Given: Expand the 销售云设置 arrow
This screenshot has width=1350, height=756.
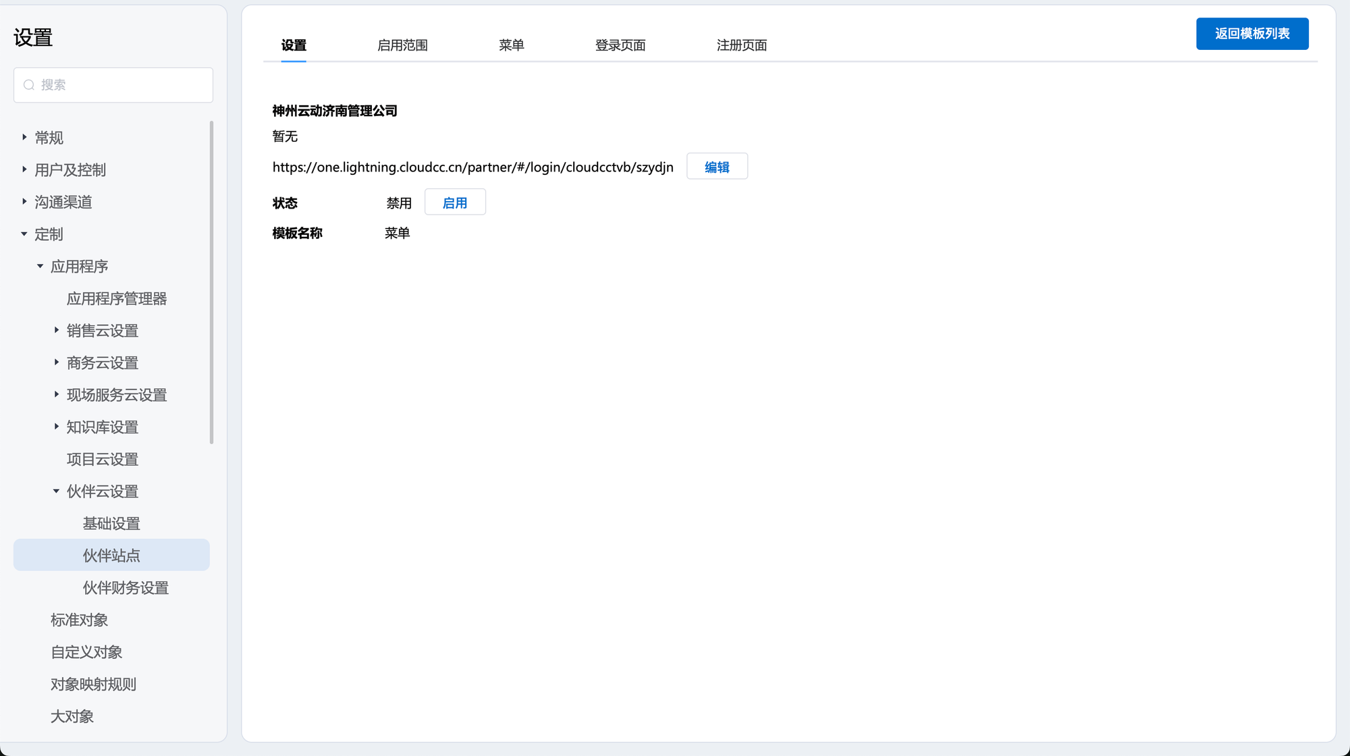Looking at the screenshot, I should 57,330.
